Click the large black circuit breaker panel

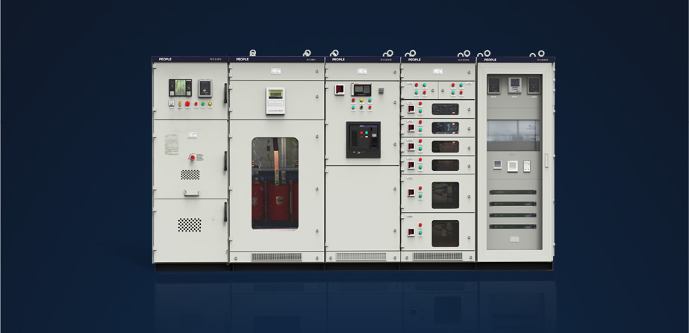[364, 140]
